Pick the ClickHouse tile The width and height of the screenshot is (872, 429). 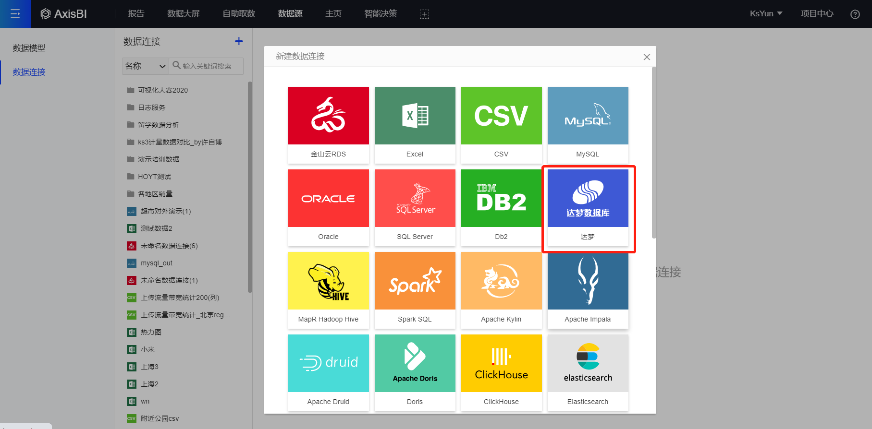point(502,373)
